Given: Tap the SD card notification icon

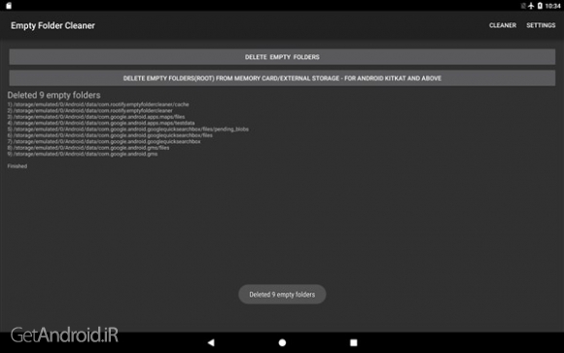Looking at the screenshot, I should pyautogui.click(x=9, y=6).
